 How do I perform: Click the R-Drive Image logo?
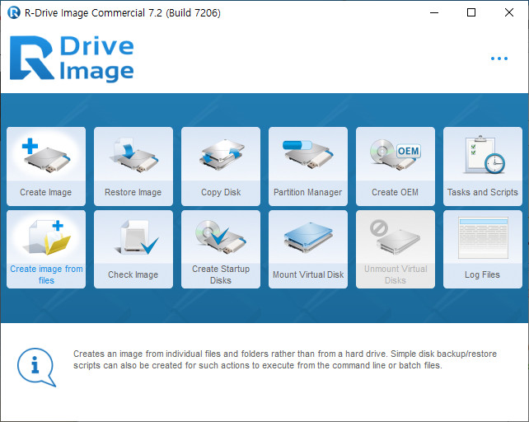tap(72, 59)
